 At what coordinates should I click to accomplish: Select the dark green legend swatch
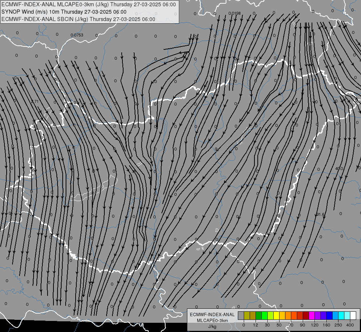pos(259,315)
